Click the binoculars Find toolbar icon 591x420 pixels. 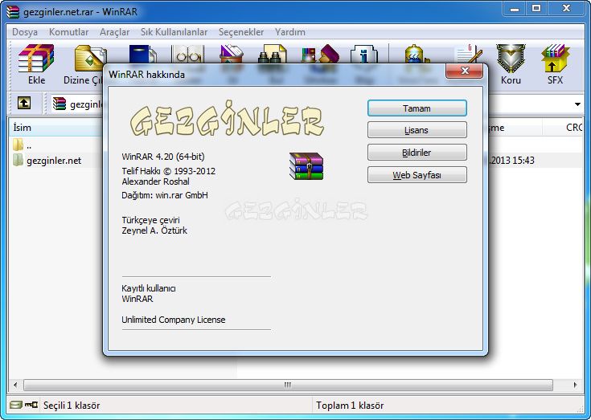click(x=272, y=54)
